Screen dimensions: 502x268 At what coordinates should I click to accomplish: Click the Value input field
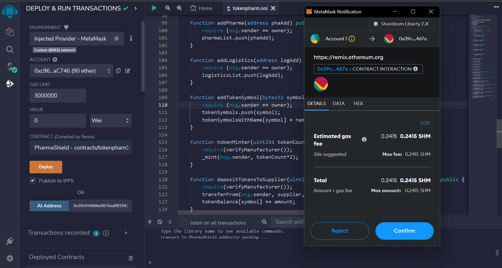pos(58,120)
